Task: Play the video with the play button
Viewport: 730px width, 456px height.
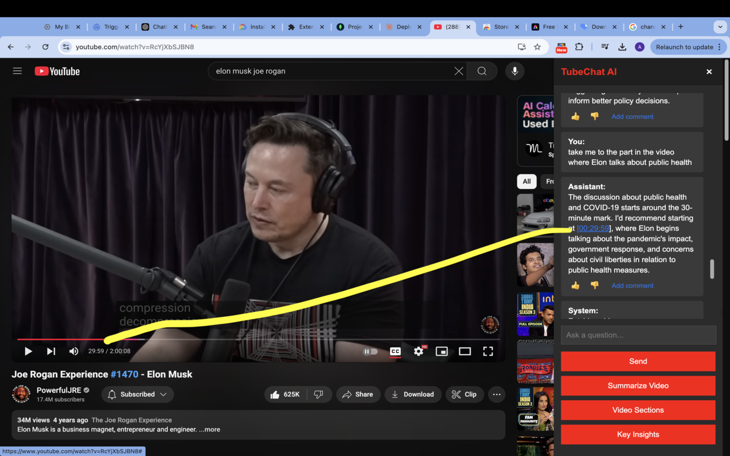Action: (x=28, y=351)
